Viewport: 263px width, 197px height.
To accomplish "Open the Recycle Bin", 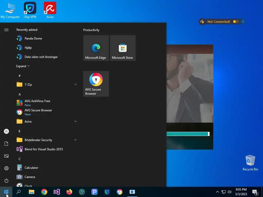I will click(250, 163).
